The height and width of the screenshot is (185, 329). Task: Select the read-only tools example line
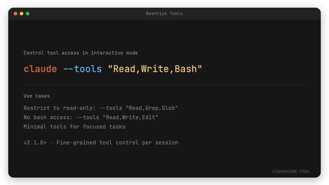click(101, 108)
